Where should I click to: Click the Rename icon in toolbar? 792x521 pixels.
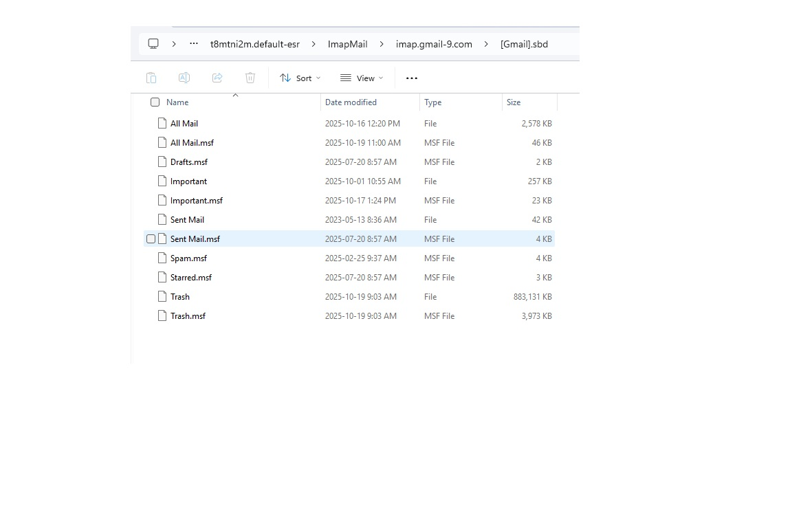[184, 78]
